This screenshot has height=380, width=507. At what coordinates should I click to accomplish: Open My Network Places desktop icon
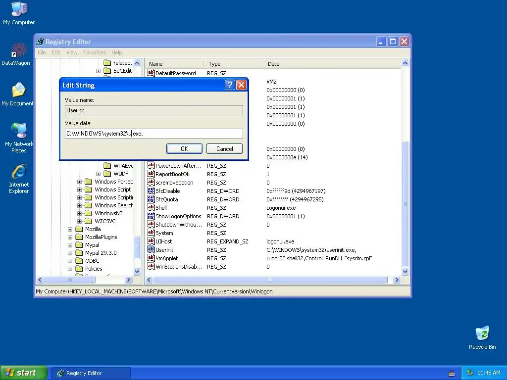point(19,138)
